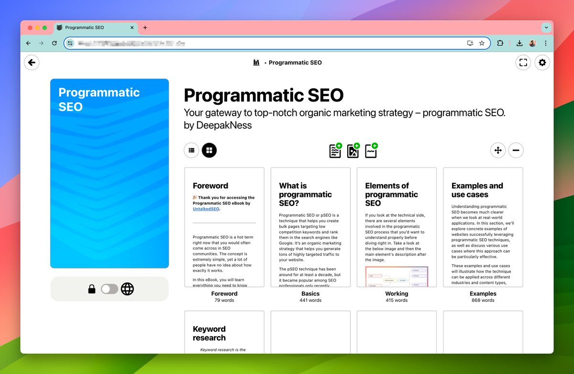Click the 79 words count
The width and height of the screenshot is (574, 374).
[224, 300]
